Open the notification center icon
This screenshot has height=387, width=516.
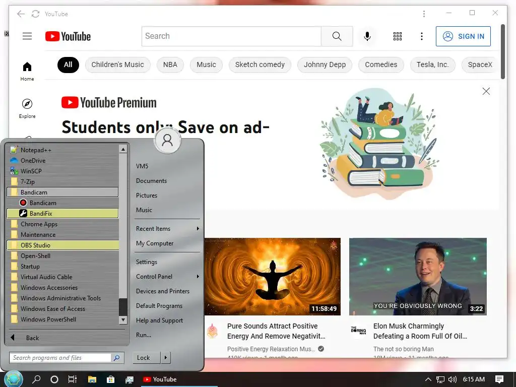tap(499, 379)
